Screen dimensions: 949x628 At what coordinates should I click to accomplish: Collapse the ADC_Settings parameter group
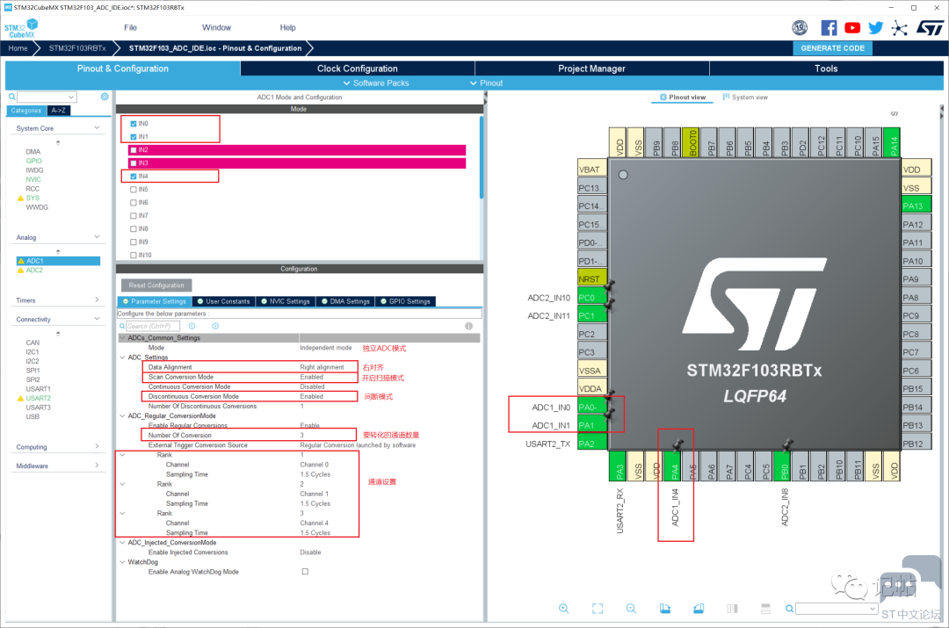(122, 357)
